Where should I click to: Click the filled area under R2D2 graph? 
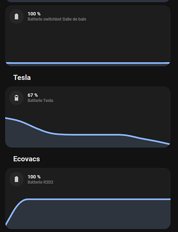coord(93,214)
